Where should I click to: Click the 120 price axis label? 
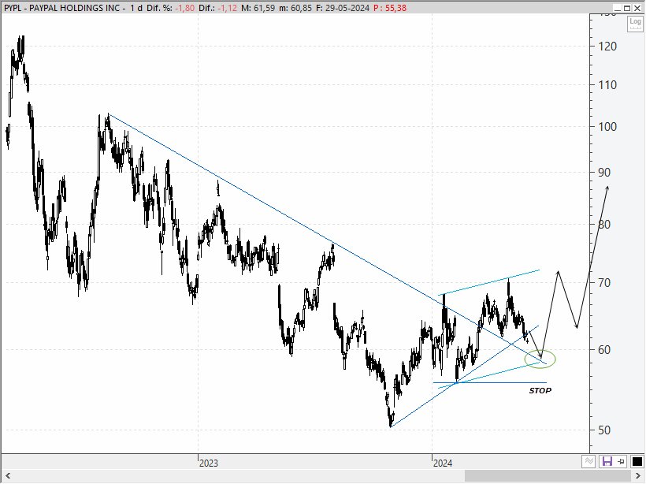click(607, 47)
